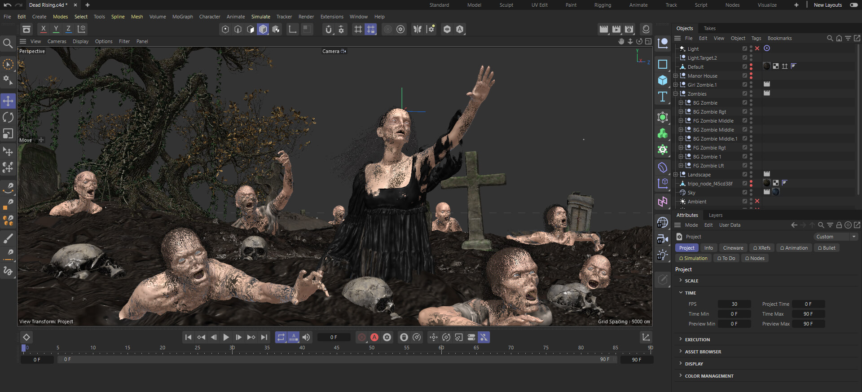862x392 pixels.
Task: Select the Move tool in left toolbar
Action: coord(8,101)
